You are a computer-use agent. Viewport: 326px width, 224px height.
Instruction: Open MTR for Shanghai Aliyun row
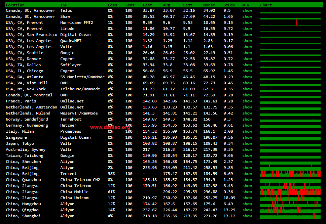[247, 216]
